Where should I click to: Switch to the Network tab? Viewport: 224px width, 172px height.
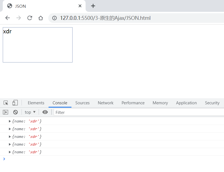(x=106, y=103)
